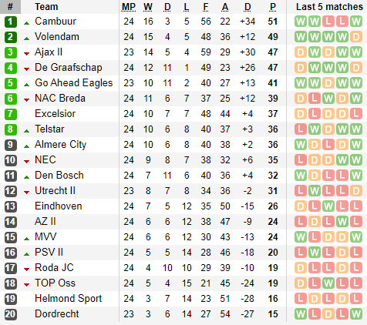Click Cambuur's rank 1 position badge
The image size is (367, 325).
click(11, 22)
